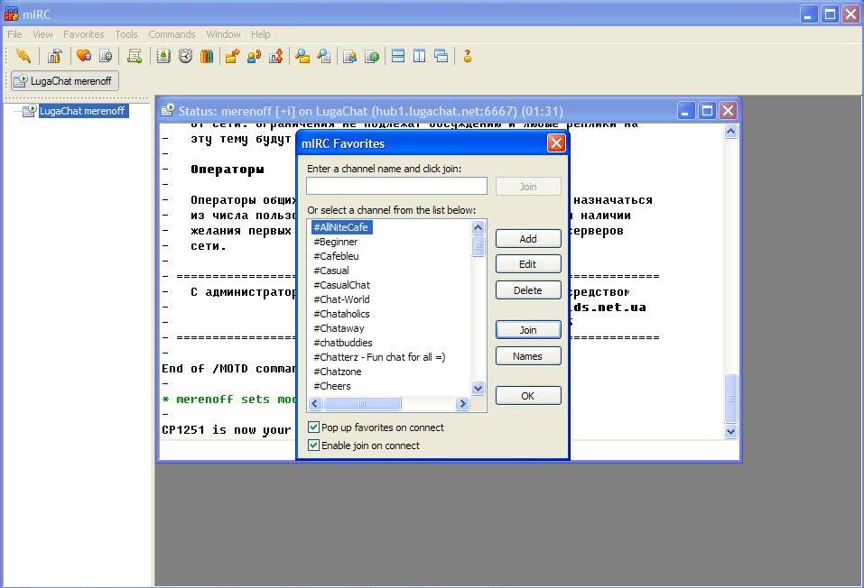The image size is (864, 588).
Task: Select #Chataway in the channel list
Action: pyautogui.click(x=339, y=327)
